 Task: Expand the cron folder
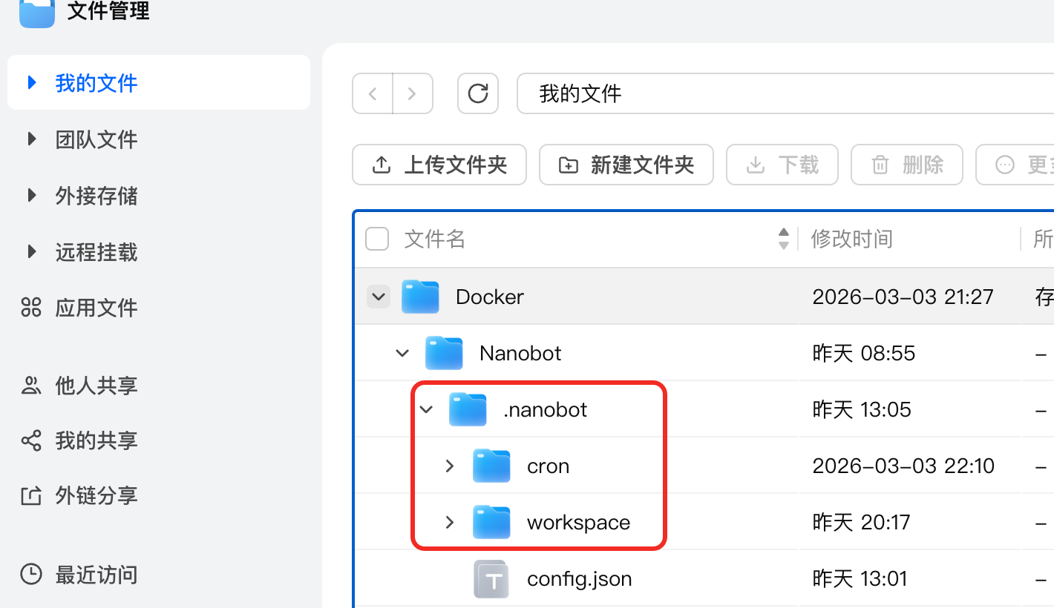click(x=450, y=466)
